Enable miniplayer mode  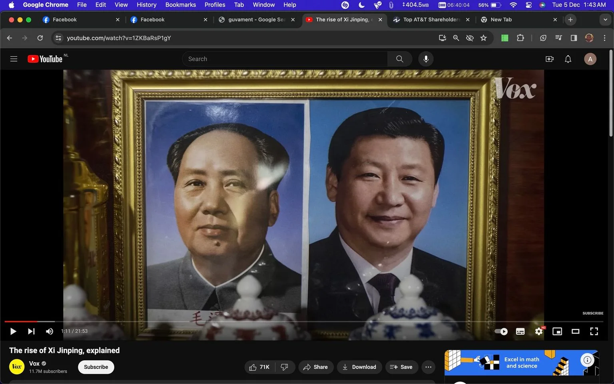557,331
